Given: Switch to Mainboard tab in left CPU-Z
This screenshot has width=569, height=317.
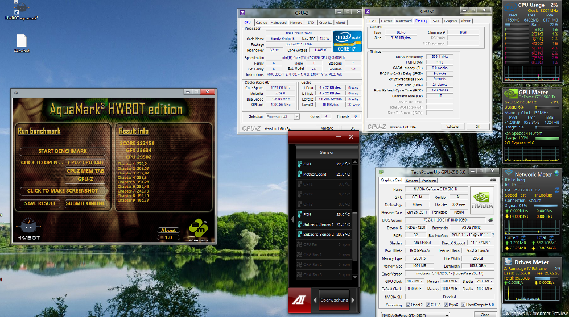Looking at the screenshot, I should (278, 23).
